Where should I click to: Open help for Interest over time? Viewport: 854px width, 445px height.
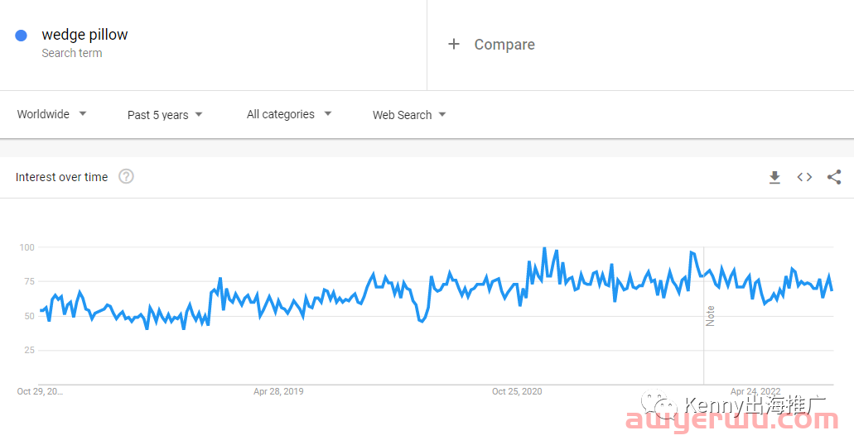pyautogui.click(x=127, y=177)
